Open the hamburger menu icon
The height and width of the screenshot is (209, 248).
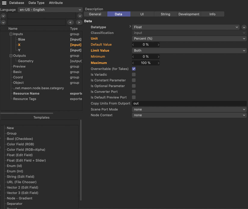pos(4,3)
